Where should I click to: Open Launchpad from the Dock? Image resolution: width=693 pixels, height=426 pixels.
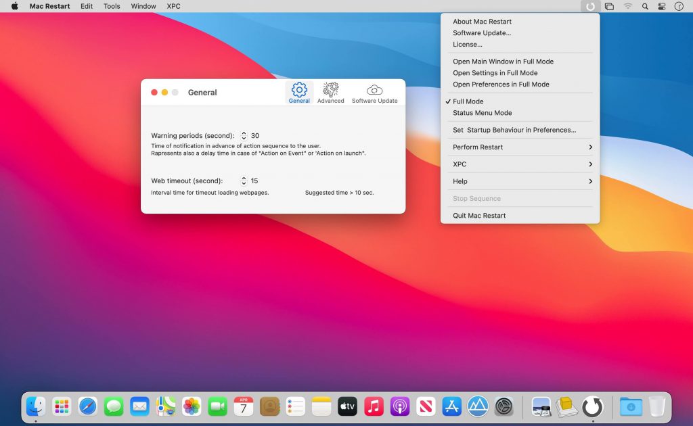click(x=62, y=406)
